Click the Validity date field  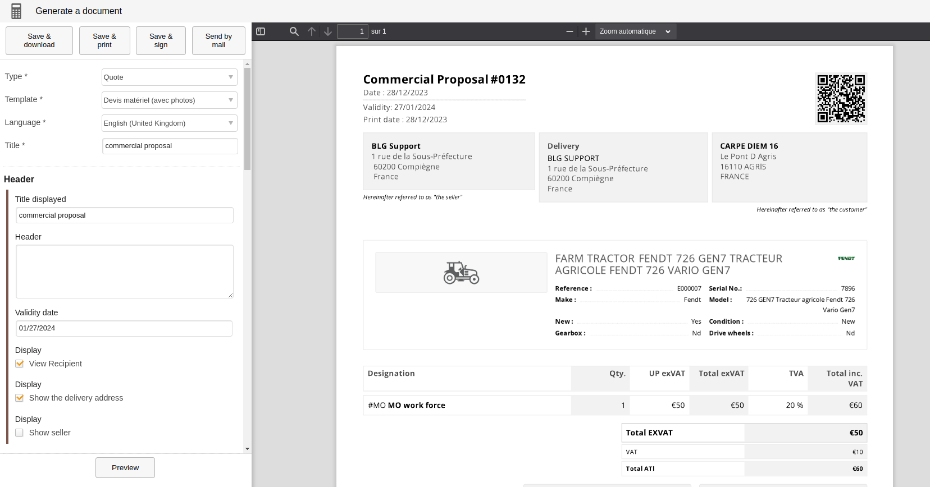(x=124, y=328)
